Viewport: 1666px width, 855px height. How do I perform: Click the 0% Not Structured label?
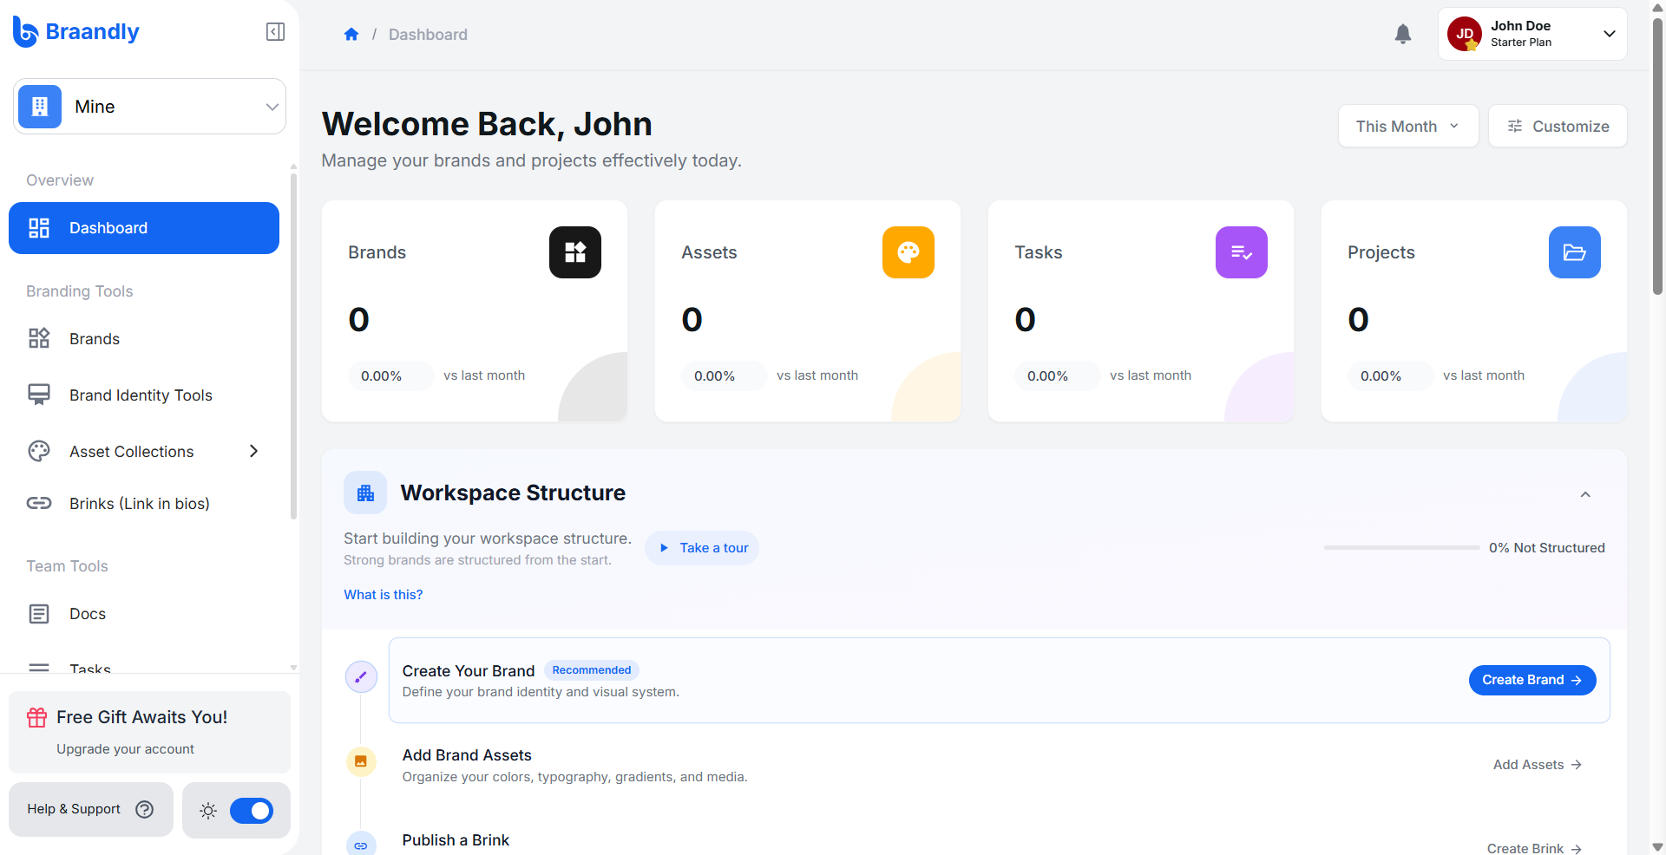click(1547, 548)
